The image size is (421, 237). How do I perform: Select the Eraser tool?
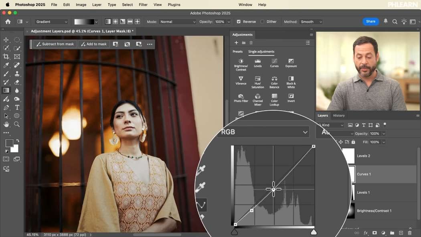(x=17, y=82)
